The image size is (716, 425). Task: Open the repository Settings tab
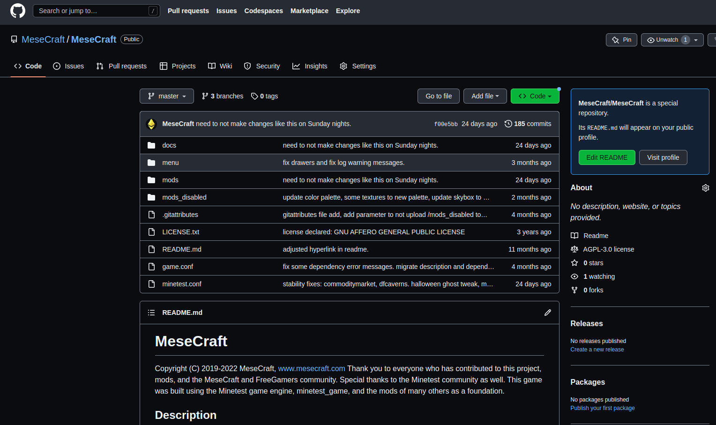358,66
